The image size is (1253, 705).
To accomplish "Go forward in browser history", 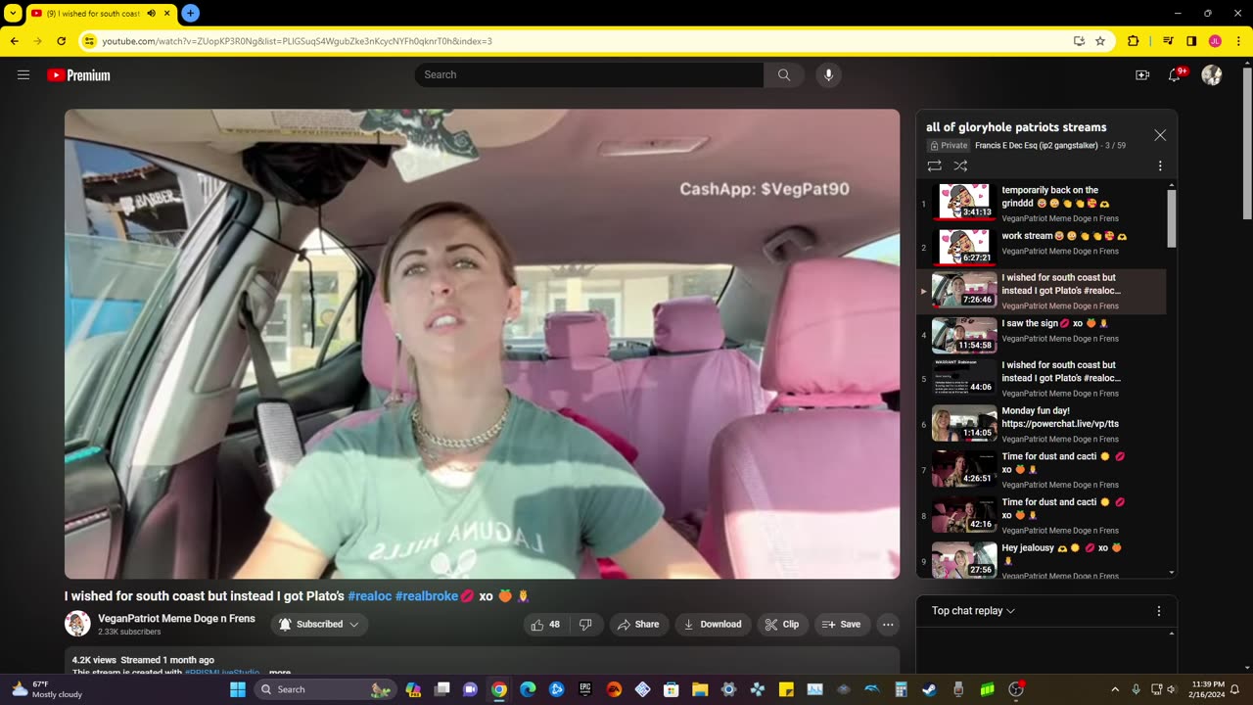I will pos(37,41).
